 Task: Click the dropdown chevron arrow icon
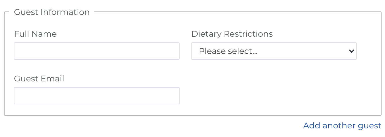[351, 51]
